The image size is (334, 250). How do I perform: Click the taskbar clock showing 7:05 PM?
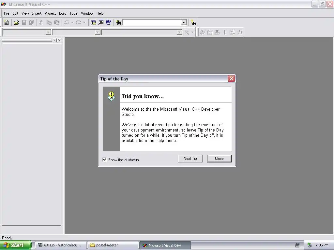(322, 245)
